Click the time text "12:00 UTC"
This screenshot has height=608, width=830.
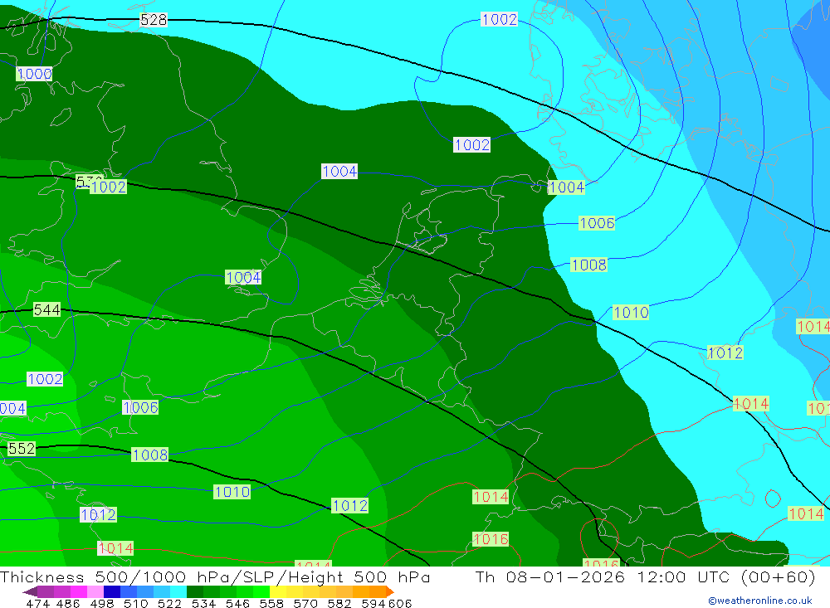point(685,576)
